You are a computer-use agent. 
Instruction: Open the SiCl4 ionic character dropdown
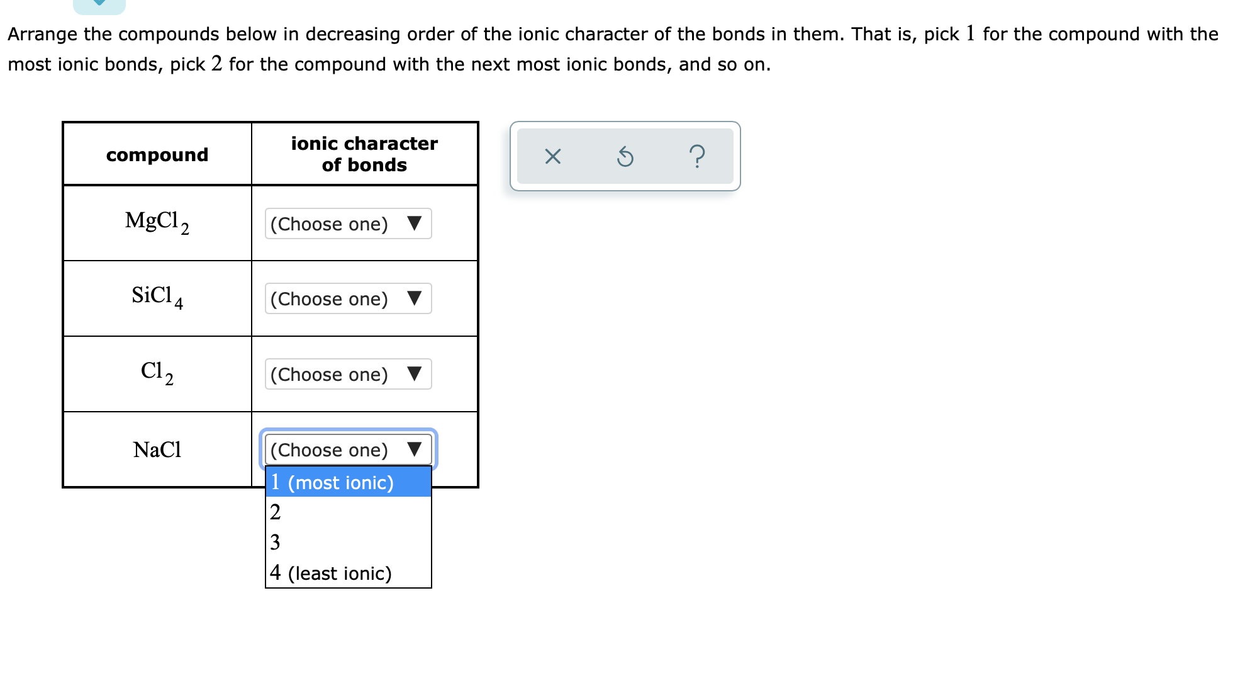[x=347, y=299]
